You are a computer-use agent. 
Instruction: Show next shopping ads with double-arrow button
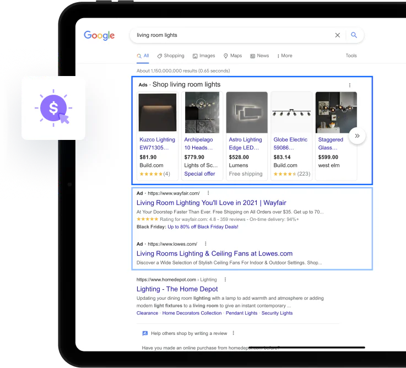tap(357, 136)
